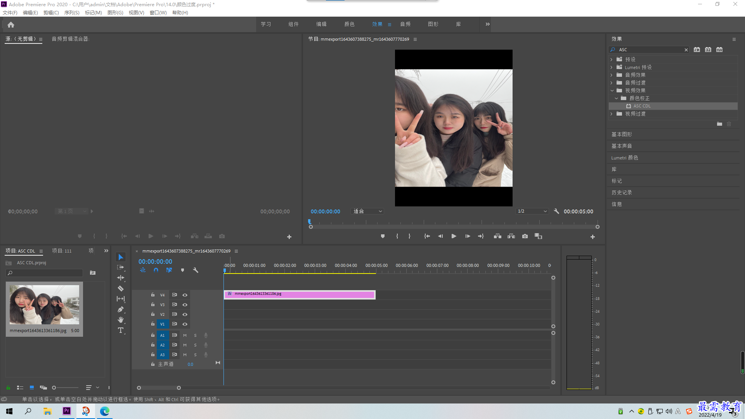745x419 pixels.
Task: Hide track V4 output eye
Action: coord(185,295)
